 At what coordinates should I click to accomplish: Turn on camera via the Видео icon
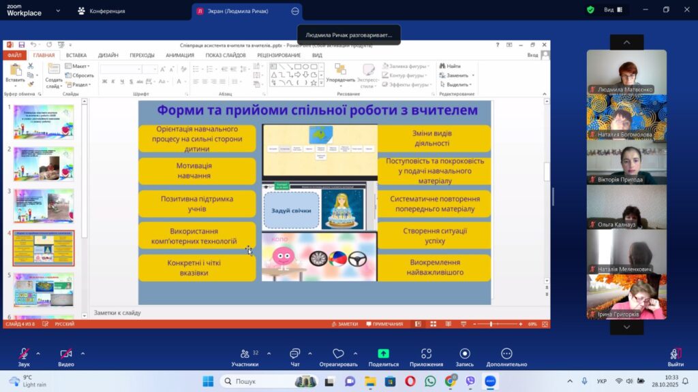[66, 354]
